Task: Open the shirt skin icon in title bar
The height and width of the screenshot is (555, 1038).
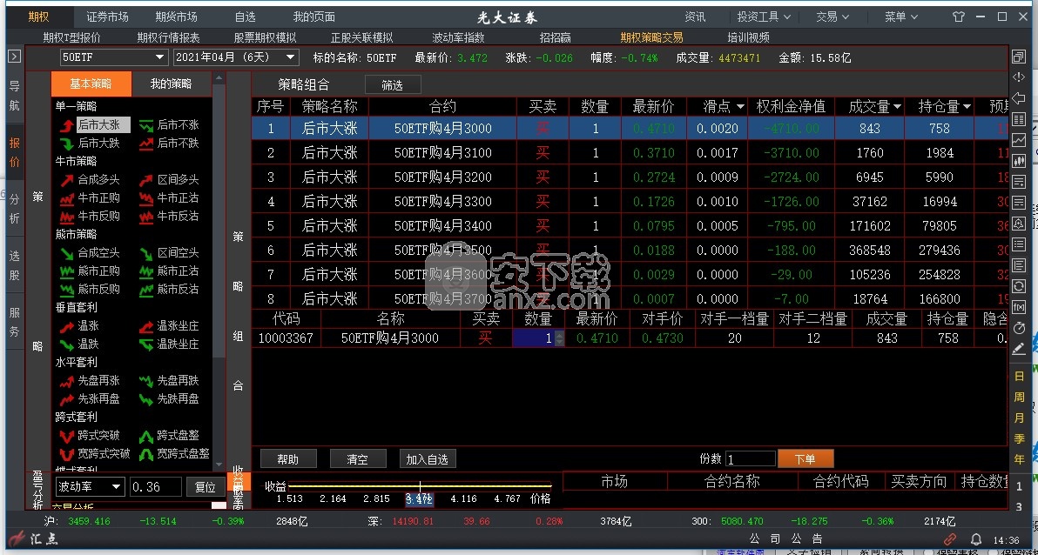Action: click(x=959, y=17)
